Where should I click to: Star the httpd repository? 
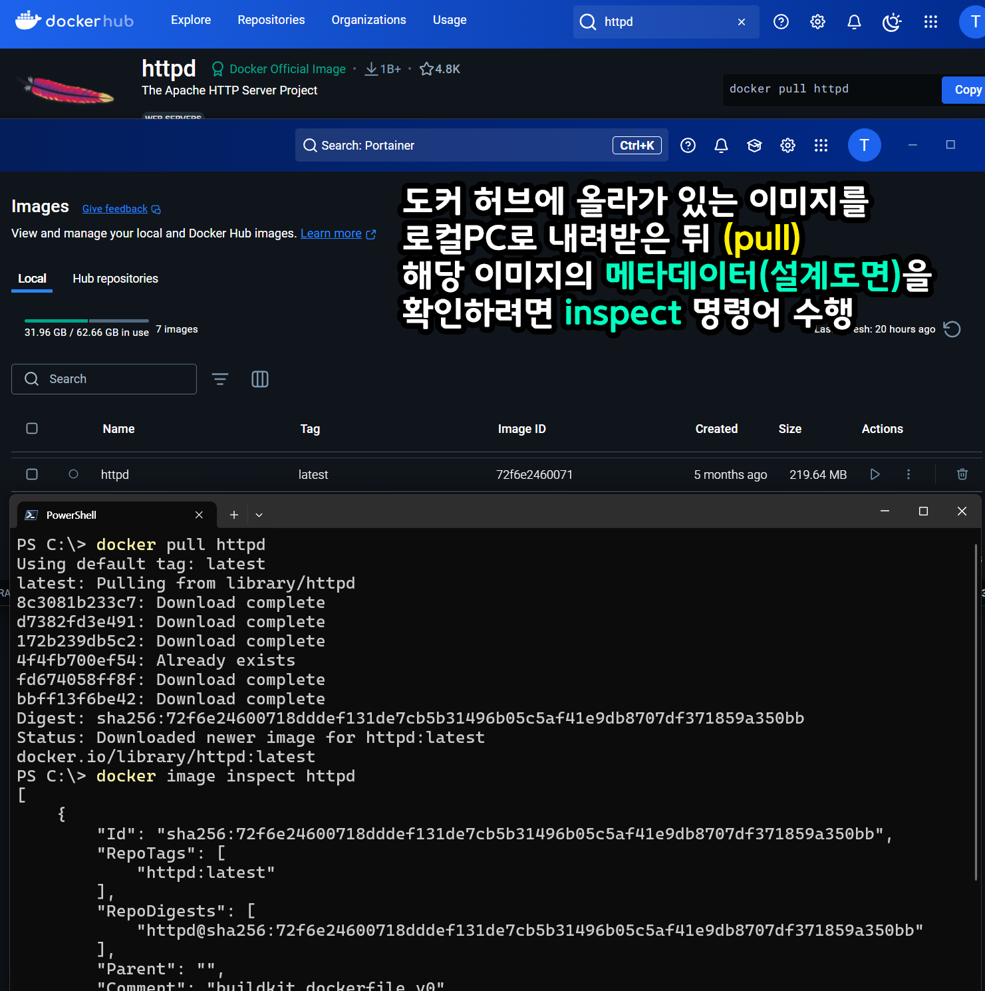(x=426, y=69)
